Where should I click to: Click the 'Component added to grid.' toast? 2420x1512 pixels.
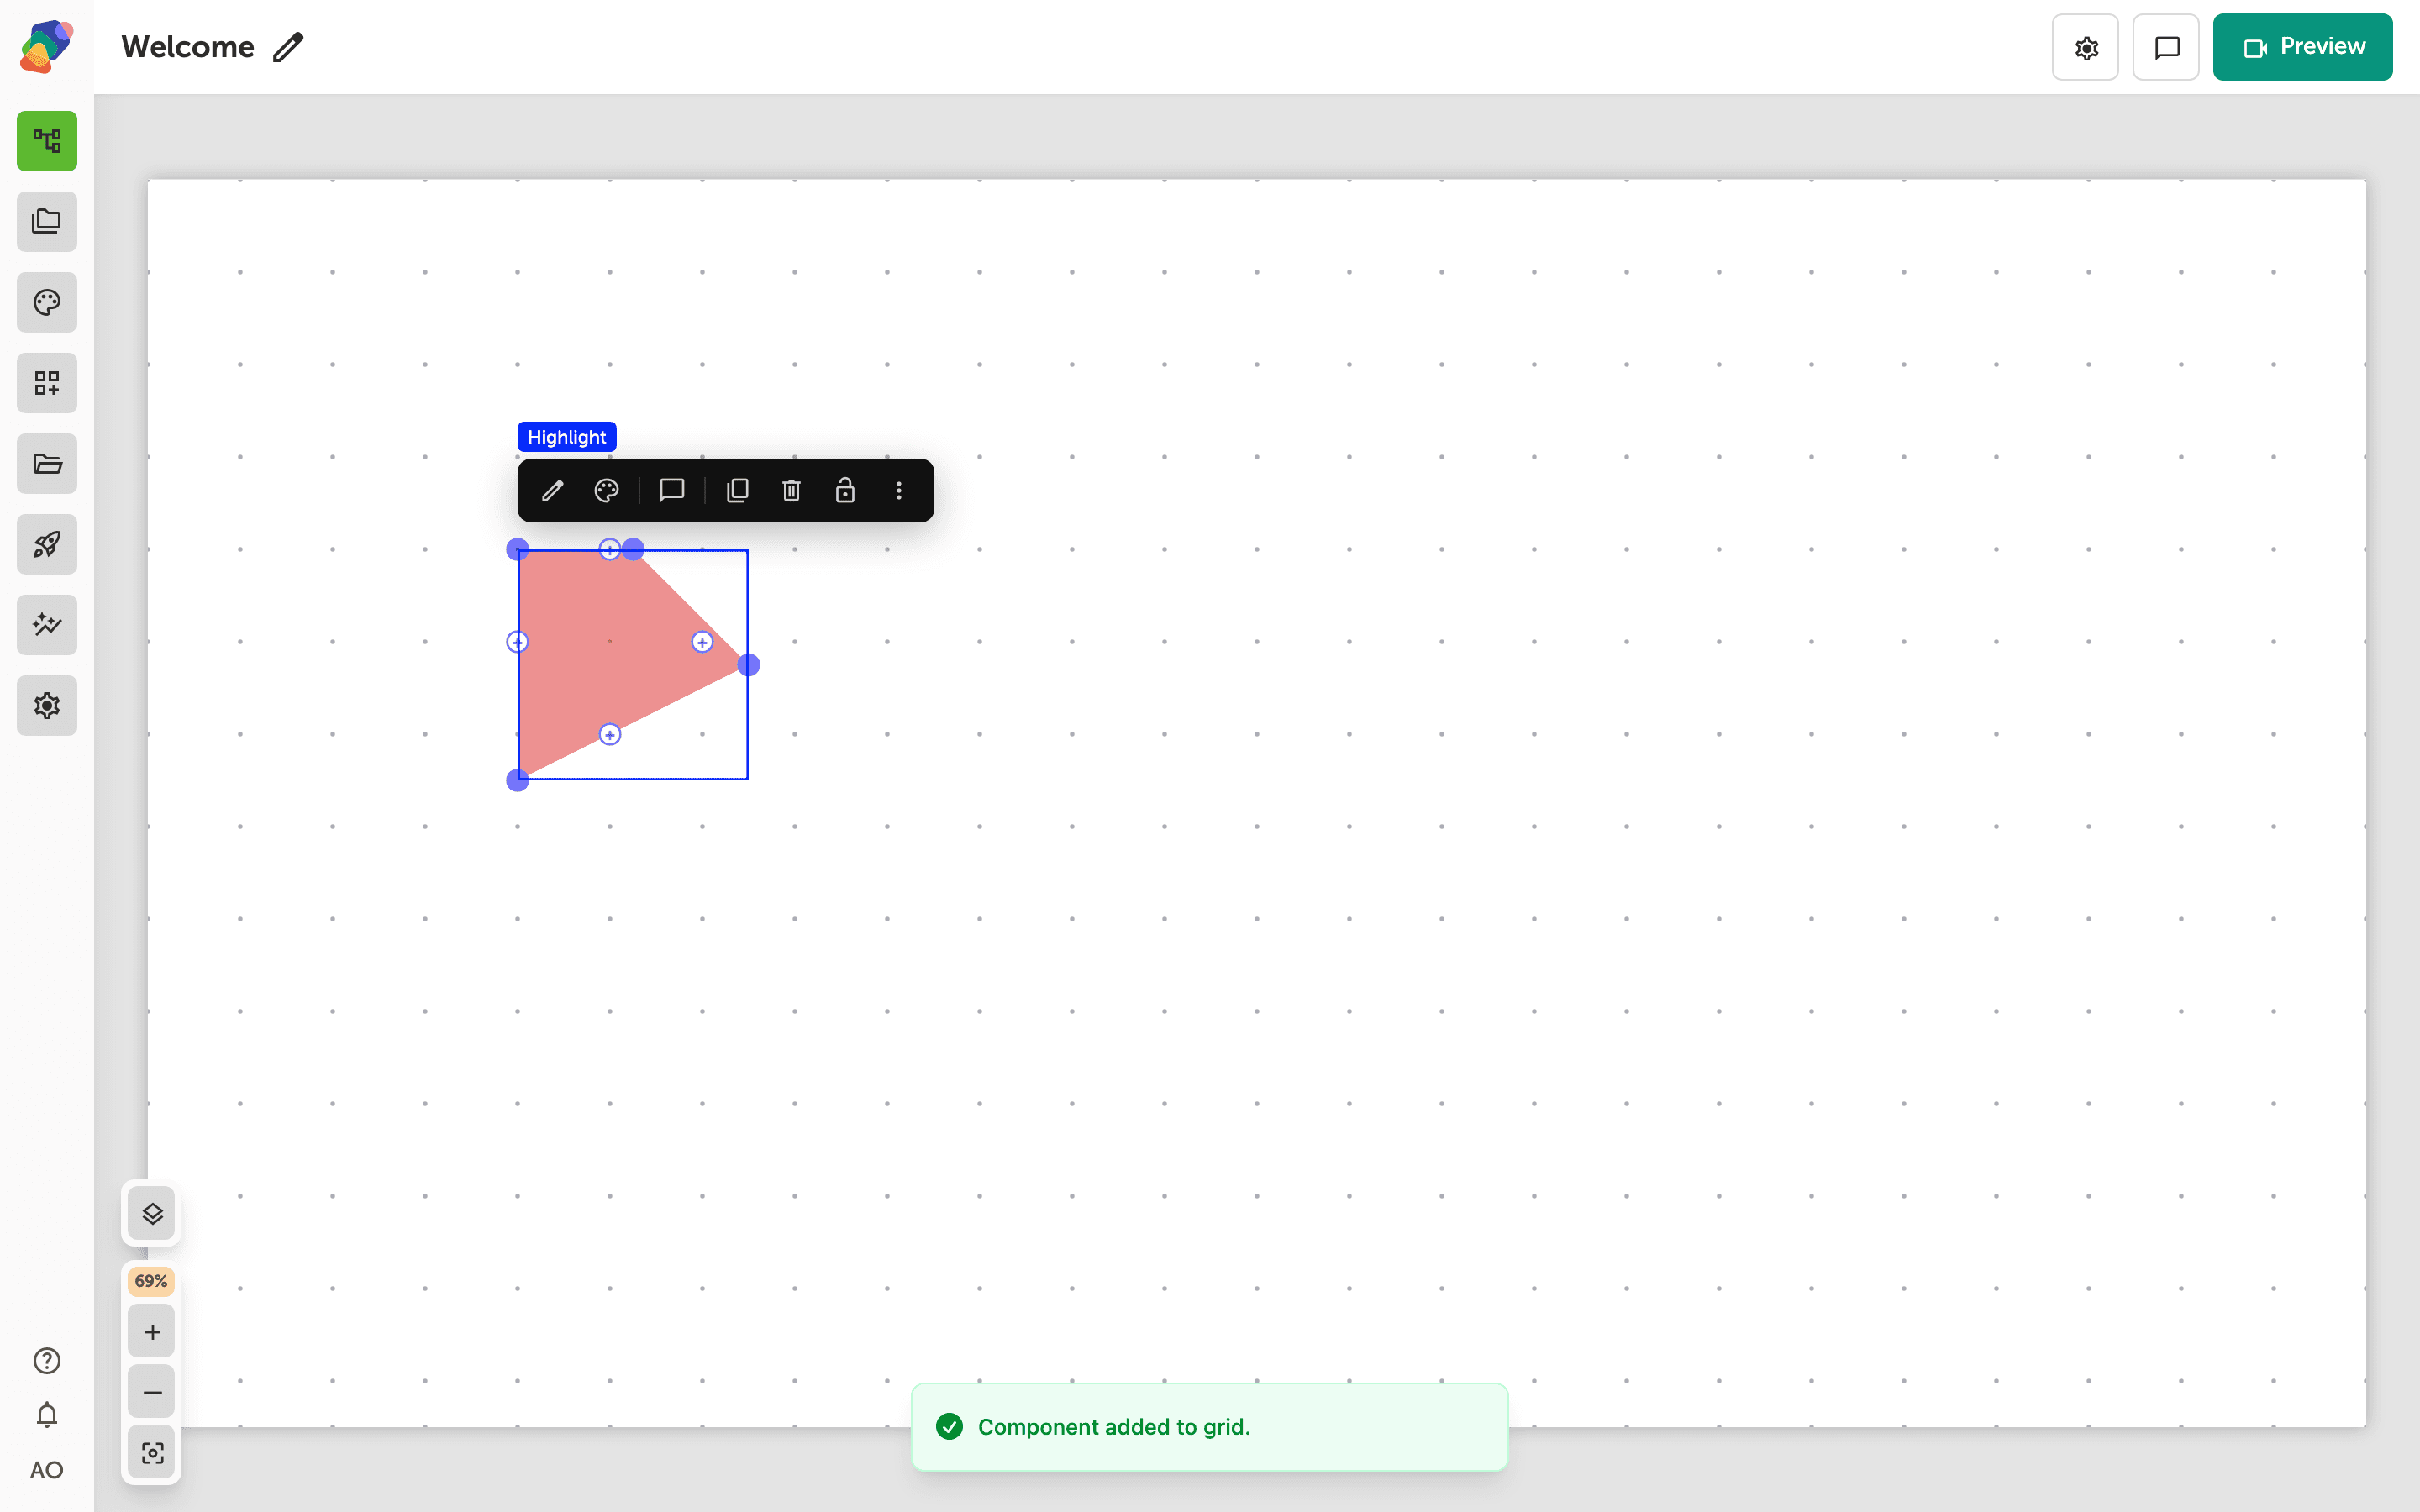[x=1209, y=1427]
